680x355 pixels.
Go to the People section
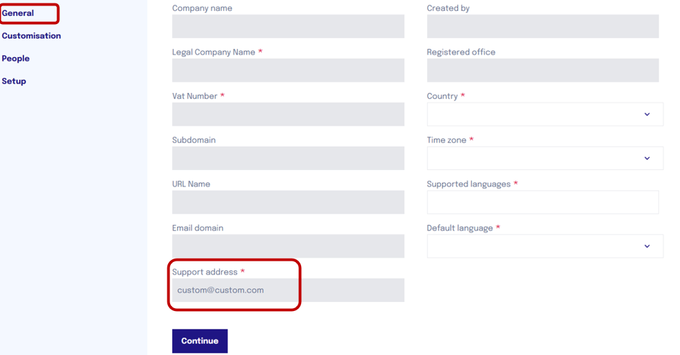coord(16,58)
